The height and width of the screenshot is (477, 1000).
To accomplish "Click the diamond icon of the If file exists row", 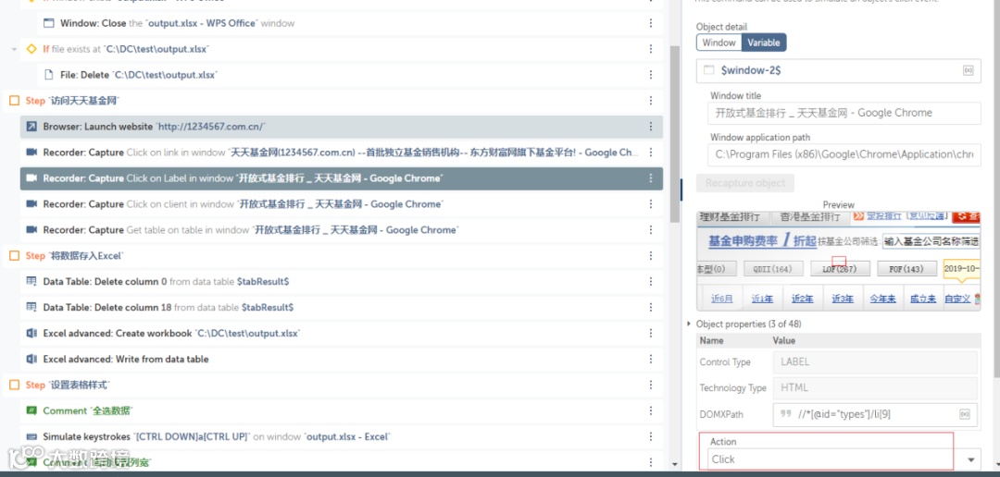I will pos(31,49).
